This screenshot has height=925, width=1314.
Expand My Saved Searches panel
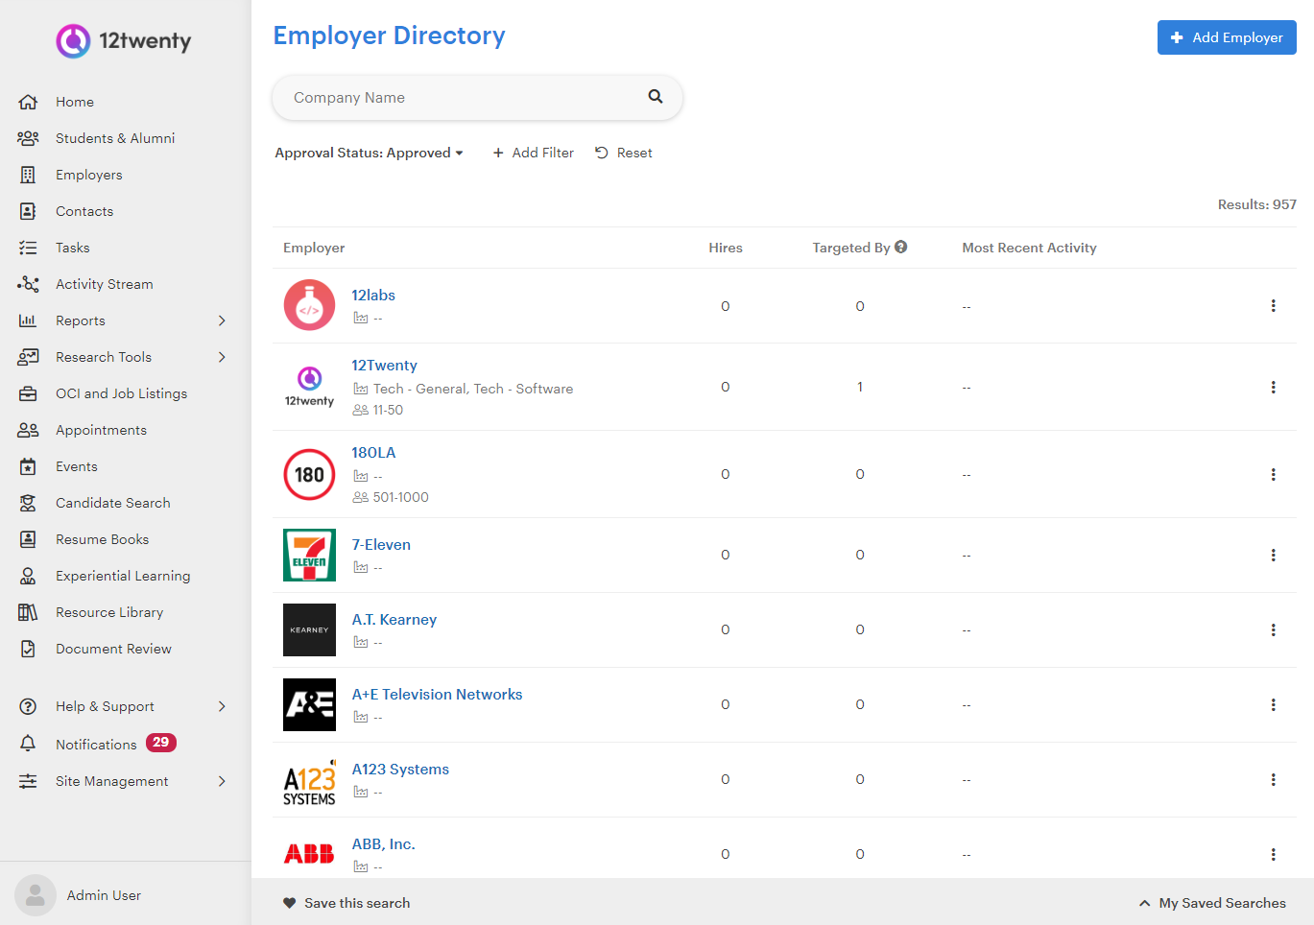(x=1212, y=903)
